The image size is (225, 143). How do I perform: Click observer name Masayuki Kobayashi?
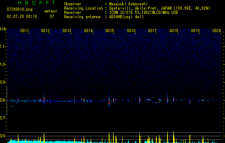click(128, 4)
